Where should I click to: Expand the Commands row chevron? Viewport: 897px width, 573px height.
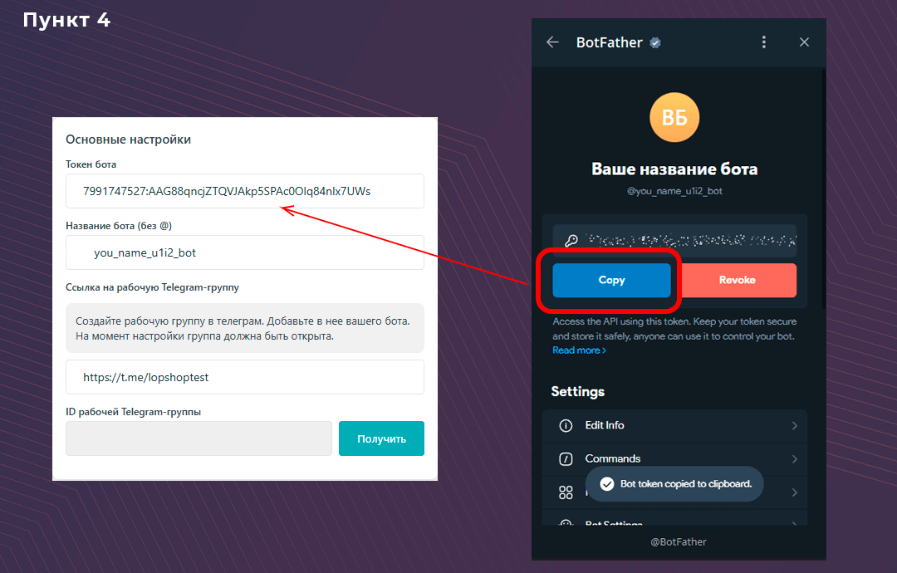[x=794, y=459]
